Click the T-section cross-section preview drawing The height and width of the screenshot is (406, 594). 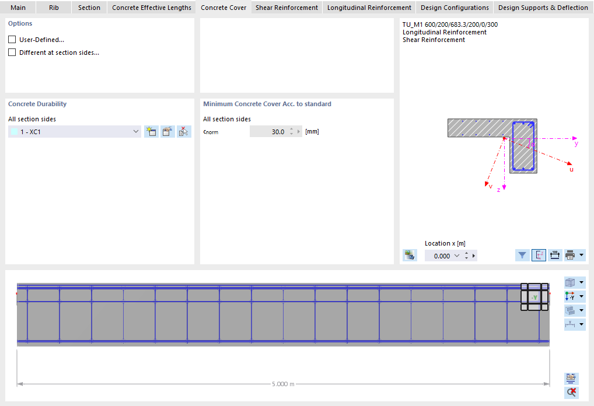pos(492,146)
